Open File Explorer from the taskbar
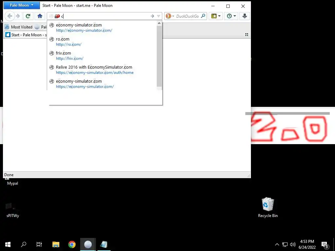Image resolution: width=335 pixels, height=251 pixels. pos(56,244)
